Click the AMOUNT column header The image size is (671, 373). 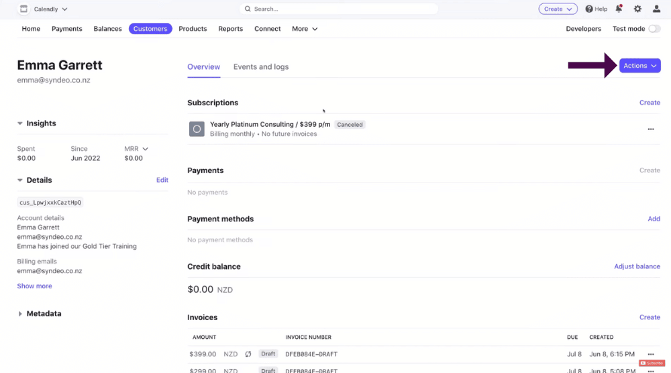click(x=204, y=337)
